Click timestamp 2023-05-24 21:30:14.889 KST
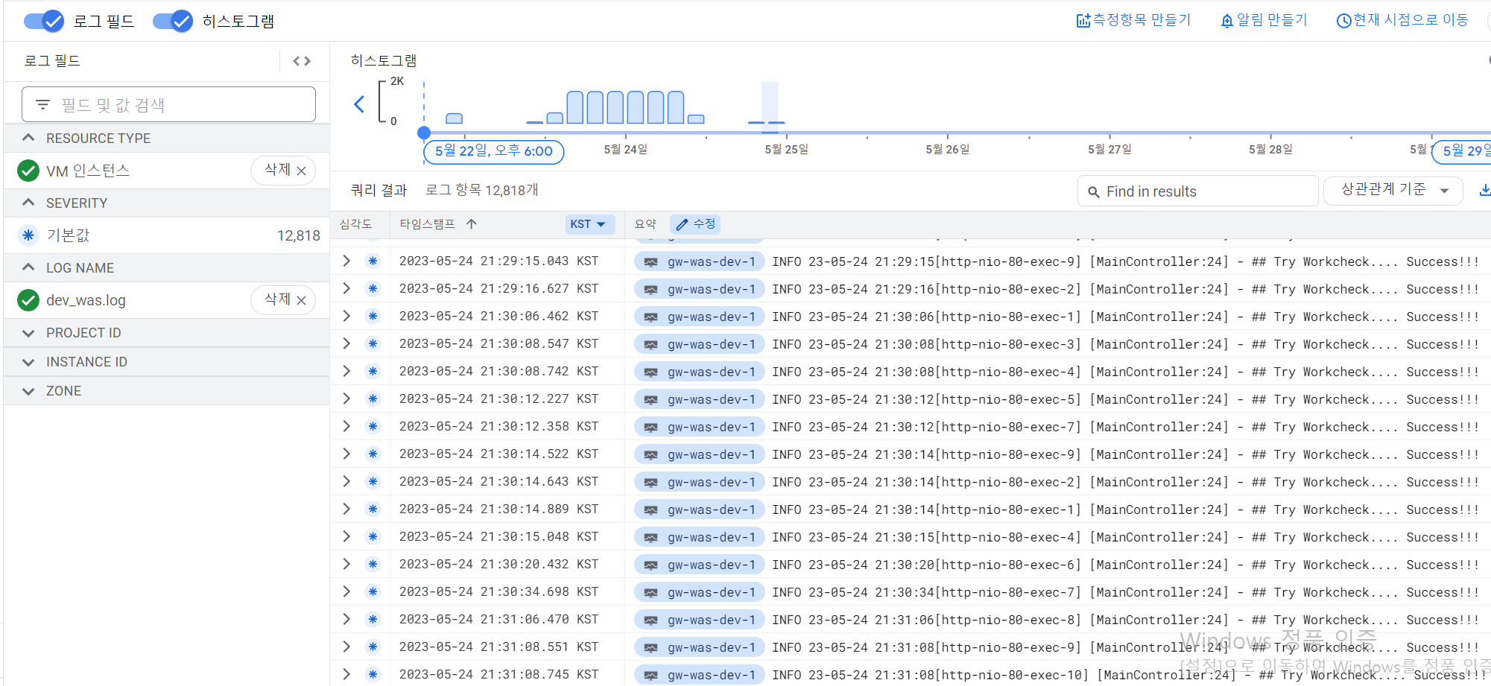This screenshot has height=686, width=1491. click(498, 509)
